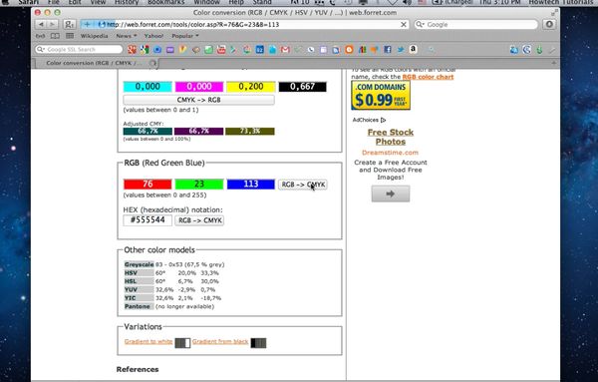This screenshot has height=382, width=598.
Task: Open the History menu in the menu bar
Action: [x=127, y=2]
